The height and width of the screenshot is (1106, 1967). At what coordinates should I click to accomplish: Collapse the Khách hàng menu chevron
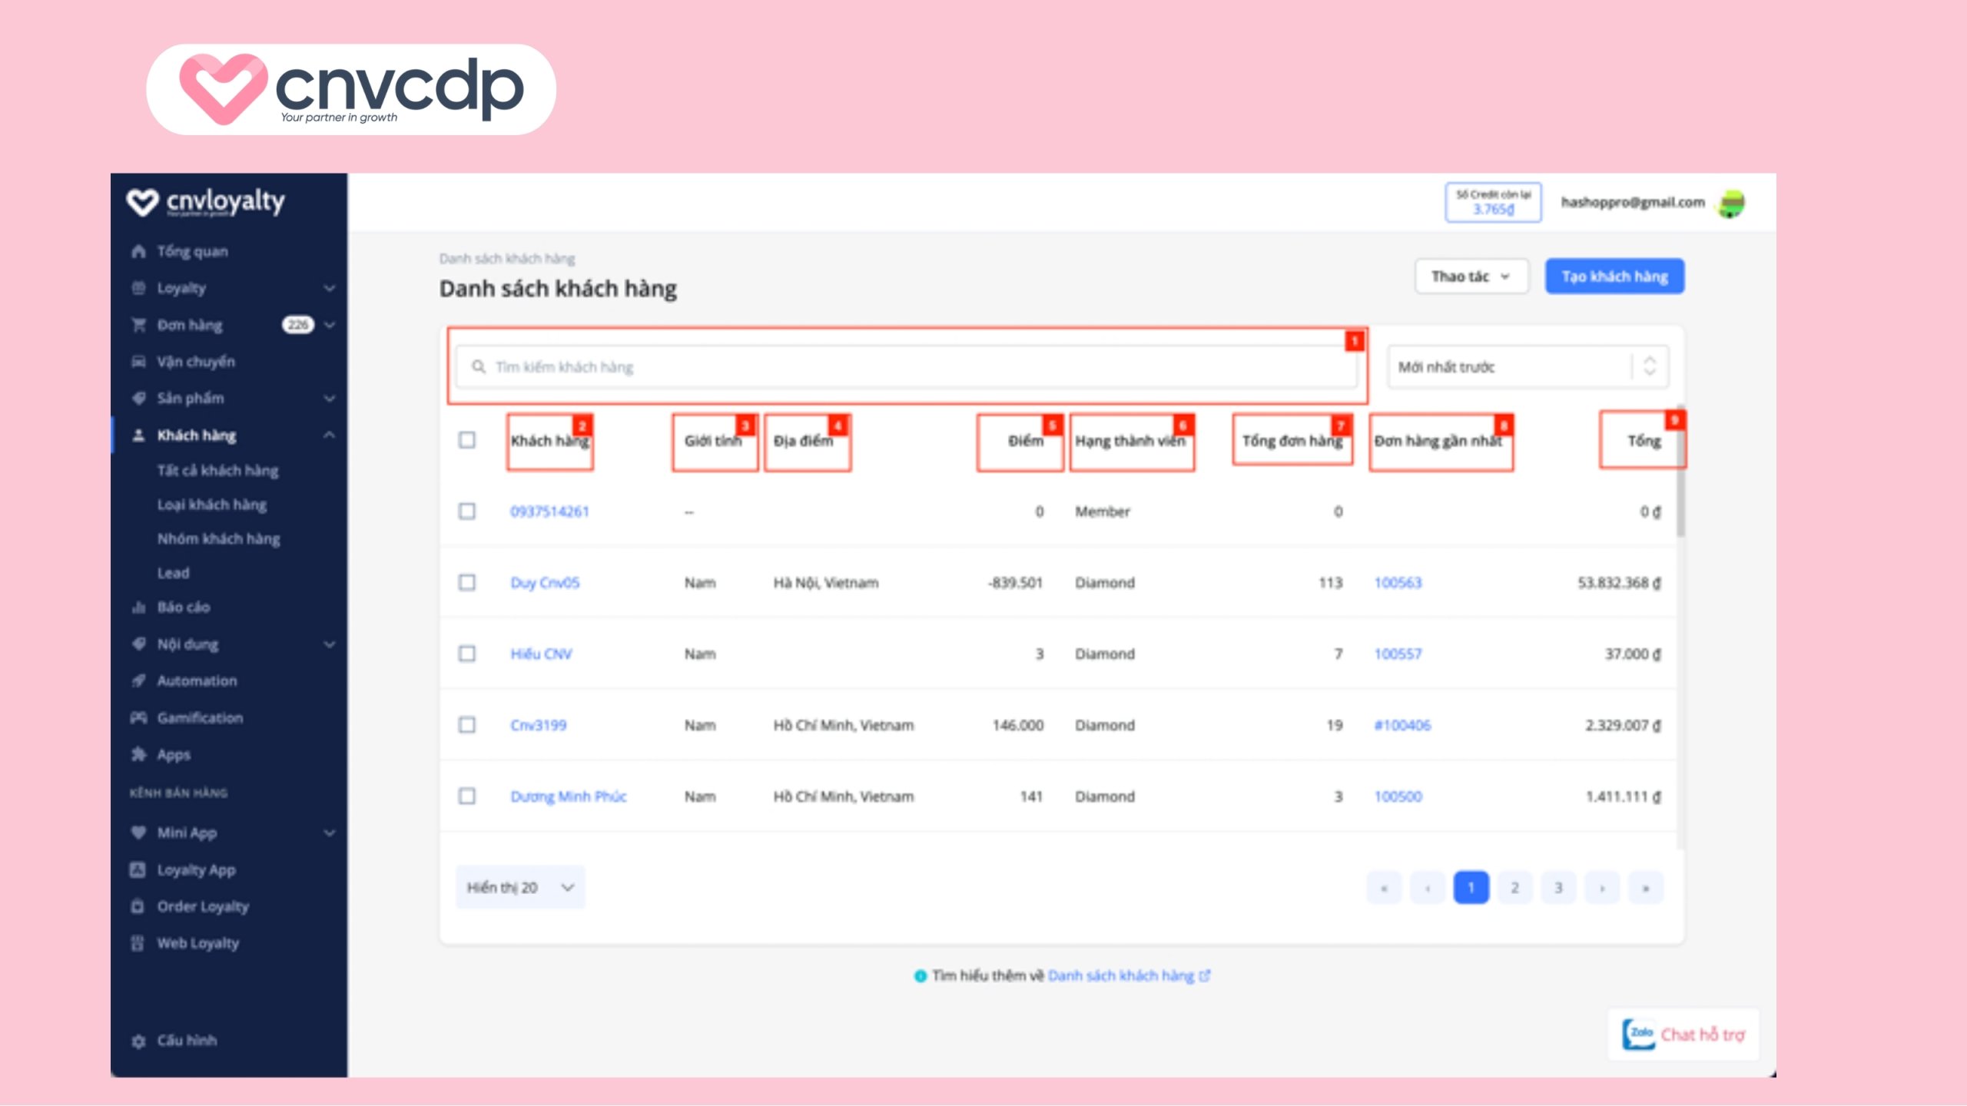(x=330, y=435)
